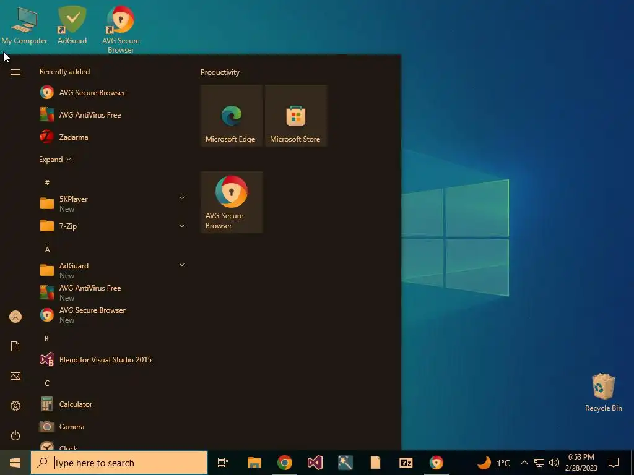Focus the taskbar search box
Viewport: 634px width, 475px height.
[119, 463]
